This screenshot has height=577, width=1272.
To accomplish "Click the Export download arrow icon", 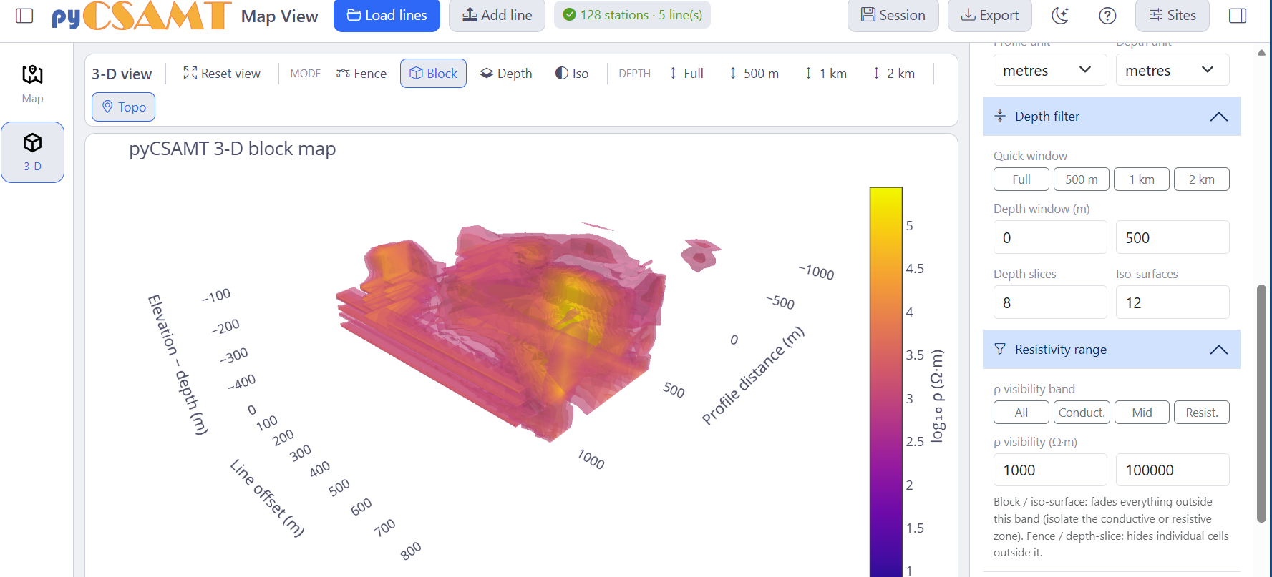I will point(968,15).
